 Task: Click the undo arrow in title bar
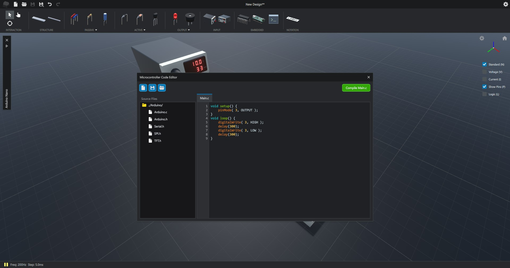50,4
